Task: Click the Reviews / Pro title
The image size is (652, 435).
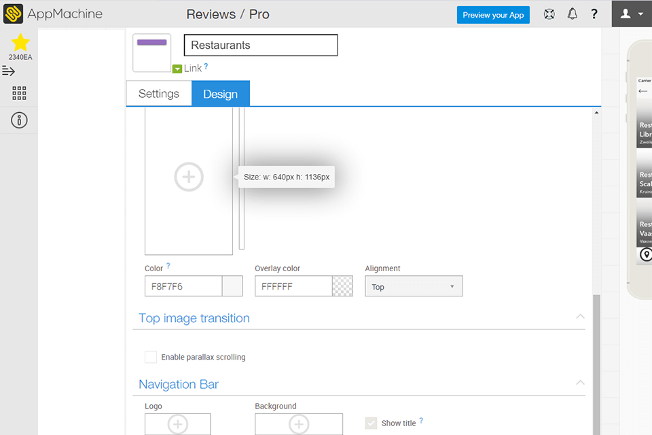Action: (x=228, y=14)
